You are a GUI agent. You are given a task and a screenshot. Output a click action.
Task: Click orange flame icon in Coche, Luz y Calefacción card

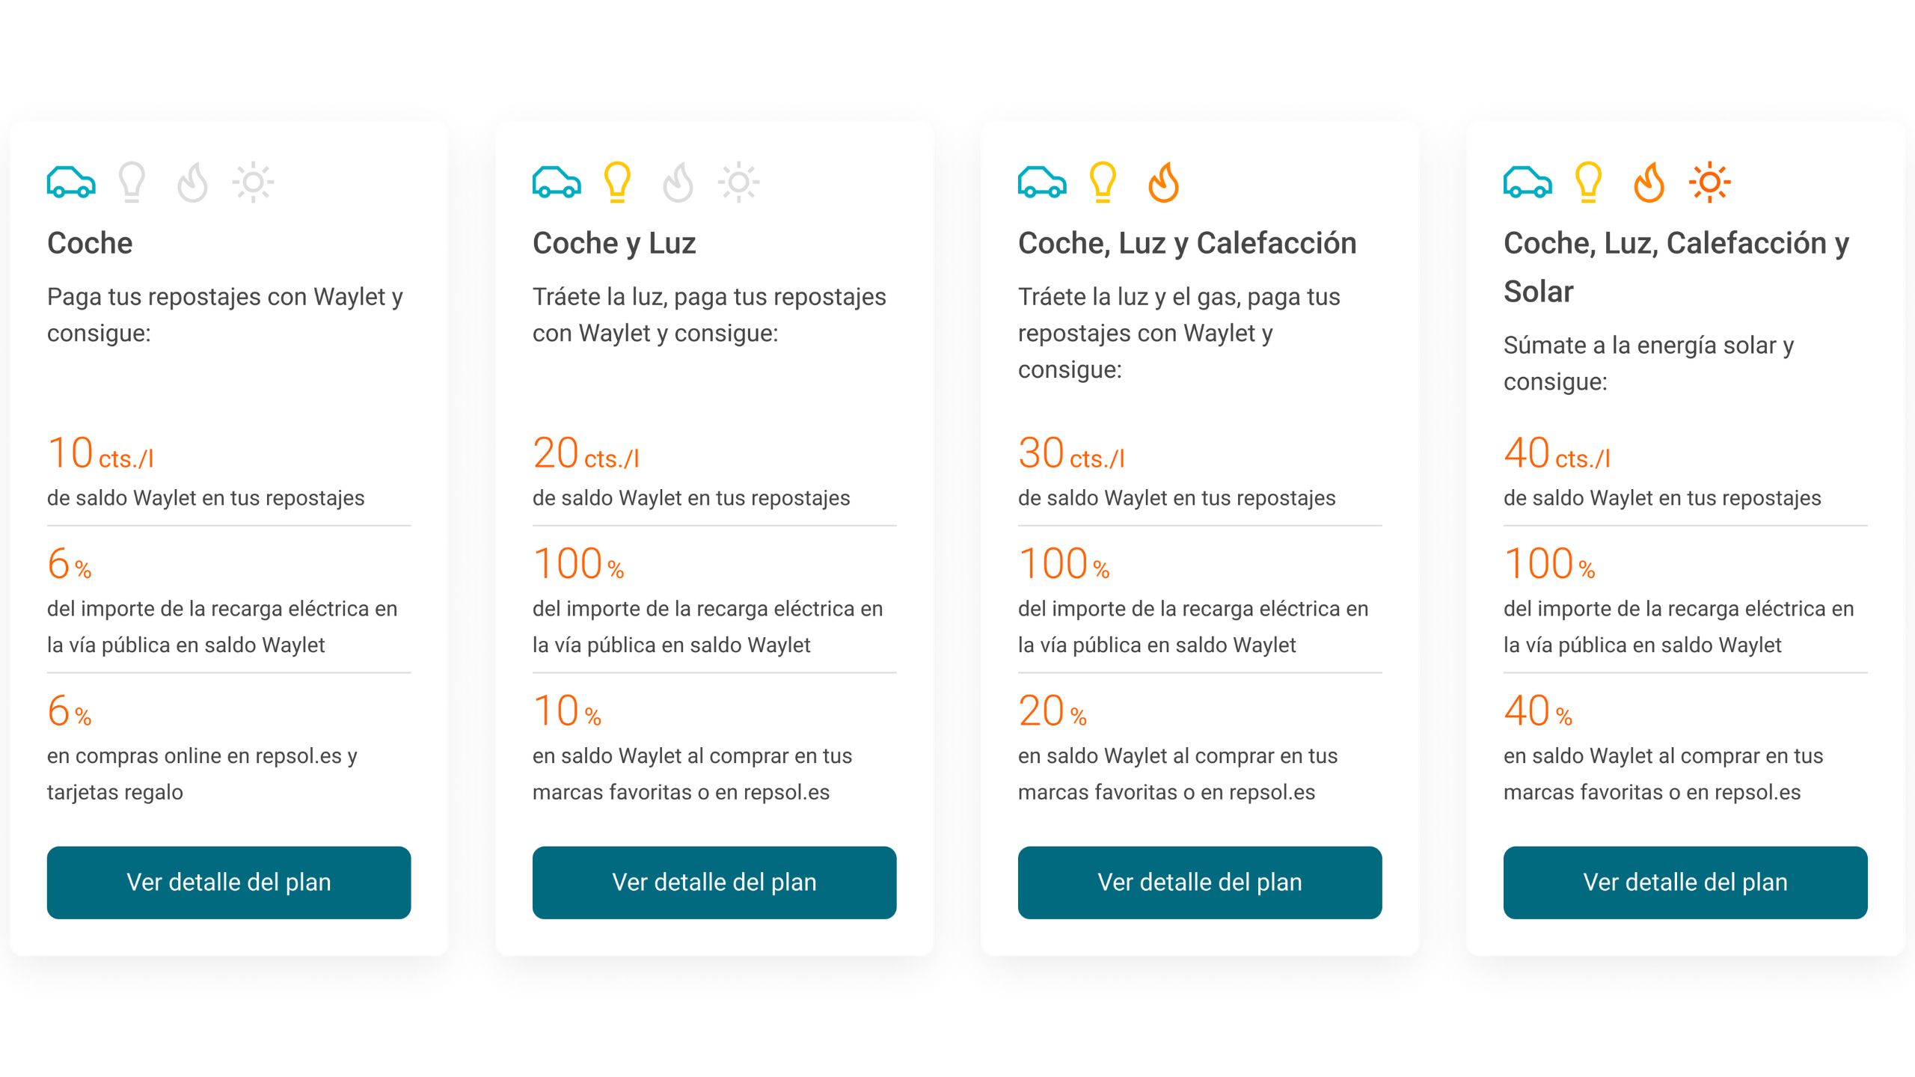[1163, 182]
